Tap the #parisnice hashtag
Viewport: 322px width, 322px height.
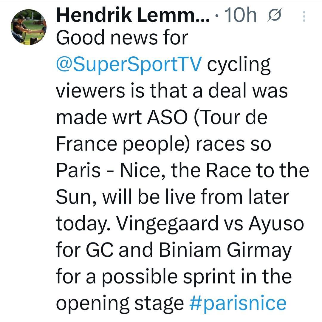pos(238,303)
